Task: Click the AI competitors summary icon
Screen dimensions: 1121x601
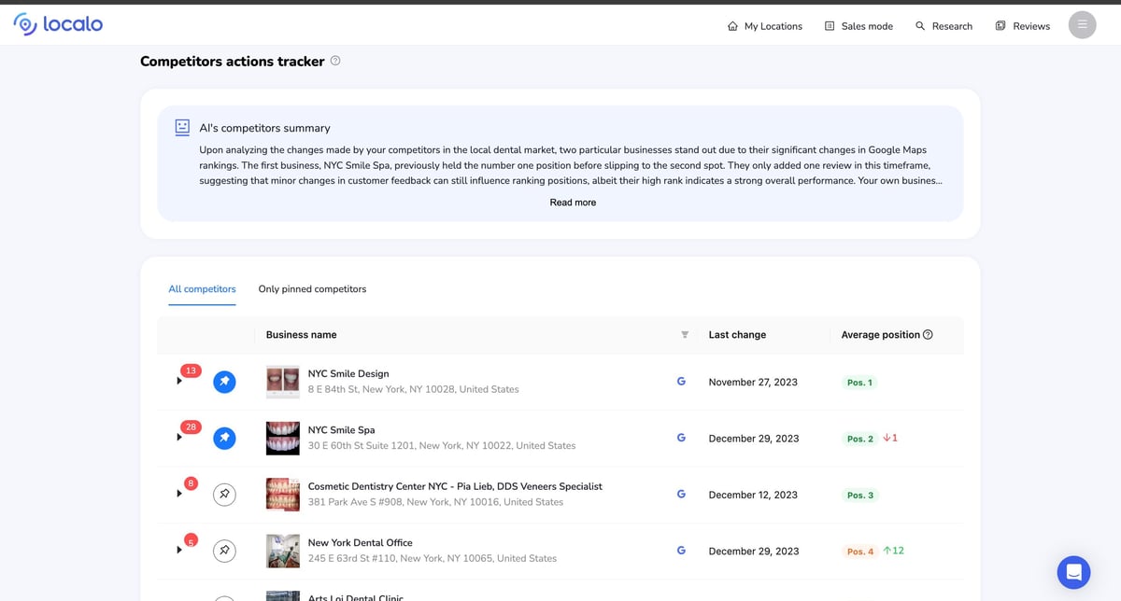Action: pyautogui.click(x=182, y=127)
